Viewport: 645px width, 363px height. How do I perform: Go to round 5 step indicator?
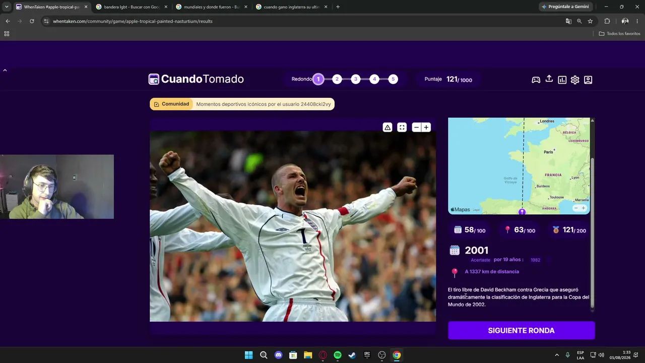coord(393,79)
